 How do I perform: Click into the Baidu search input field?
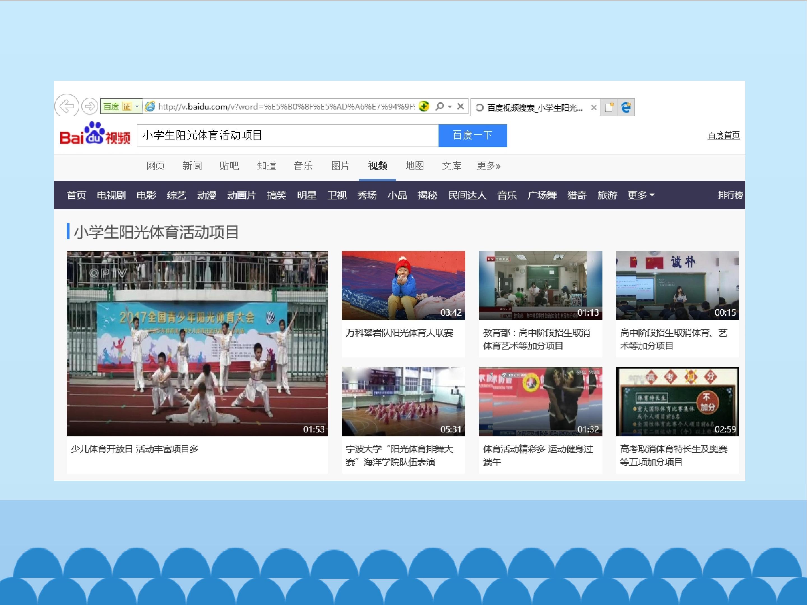tap(287, 136)
